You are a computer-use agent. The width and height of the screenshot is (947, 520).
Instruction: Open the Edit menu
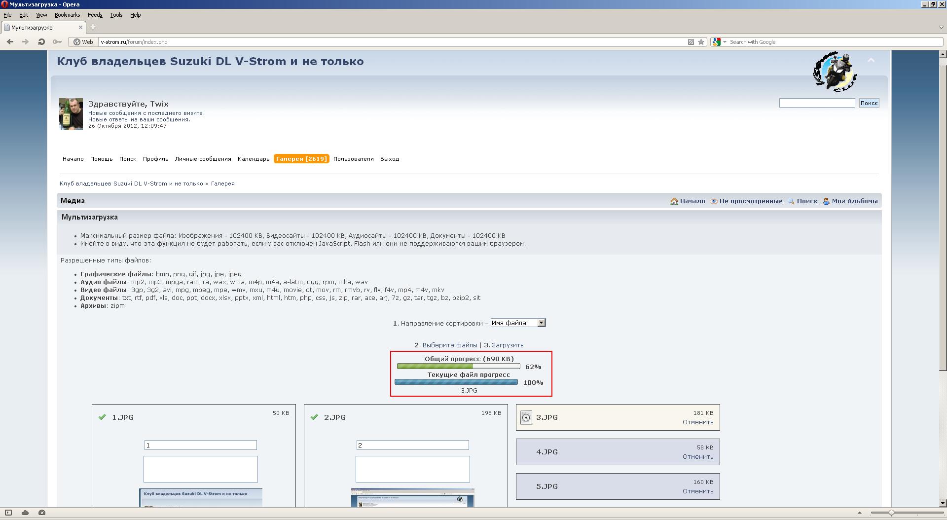pos(24,15)
